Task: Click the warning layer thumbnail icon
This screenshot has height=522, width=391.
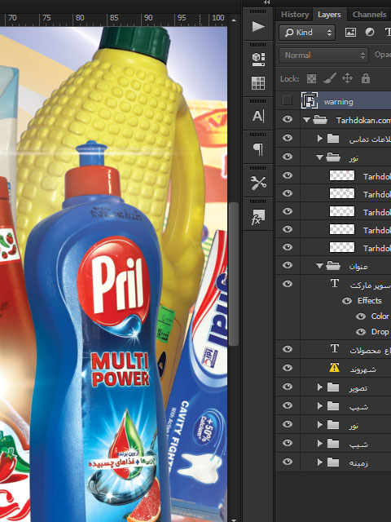Action: click(310, 100)
